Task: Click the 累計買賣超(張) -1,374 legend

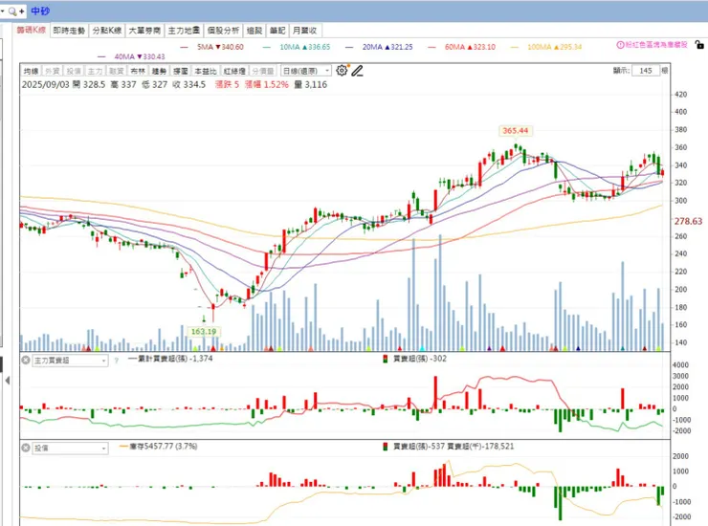Action: (170, 359)
